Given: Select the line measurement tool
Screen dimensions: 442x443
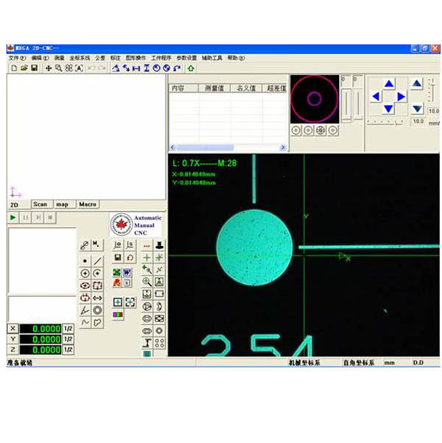Looking at the screenshot, I should tap(97, 260).
